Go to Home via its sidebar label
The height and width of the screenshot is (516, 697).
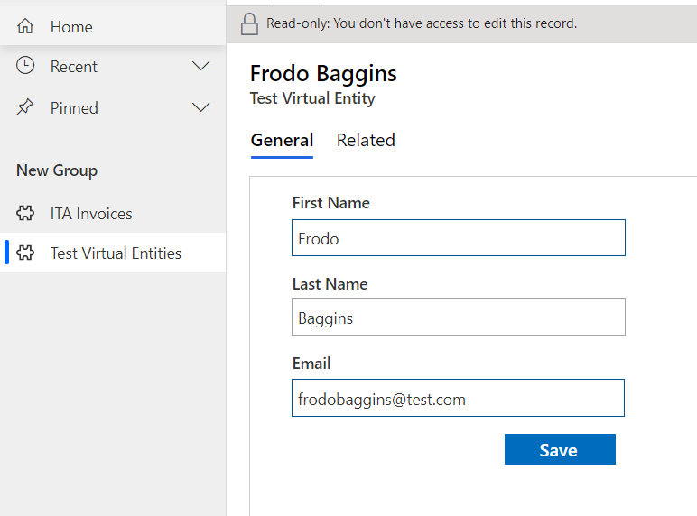pyautogui.click(x=71, y=27)
